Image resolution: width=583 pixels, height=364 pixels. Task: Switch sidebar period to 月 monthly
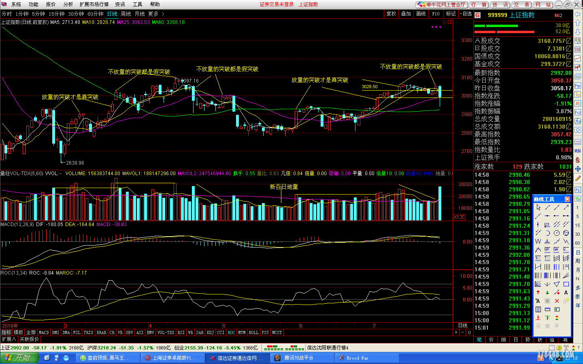click(x=578, y=270)
